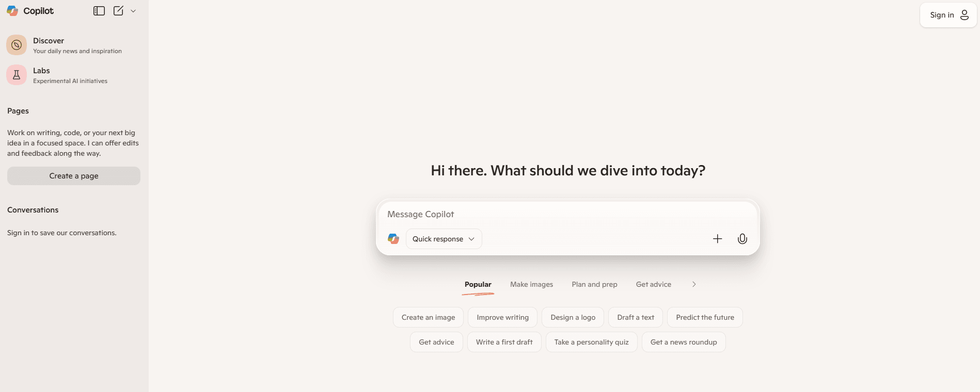Open the Get advice tab
The height and width of the screenshot is (392, 980).
pyautogui.click(x=654, y=284)
